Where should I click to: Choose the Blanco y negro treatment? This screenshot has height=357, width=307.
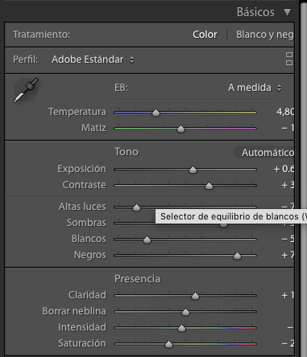pyautogui.click(x=265, y=35)
